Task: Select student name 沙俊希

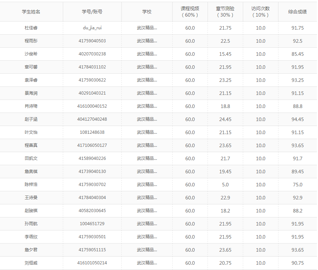Action: 31,54
